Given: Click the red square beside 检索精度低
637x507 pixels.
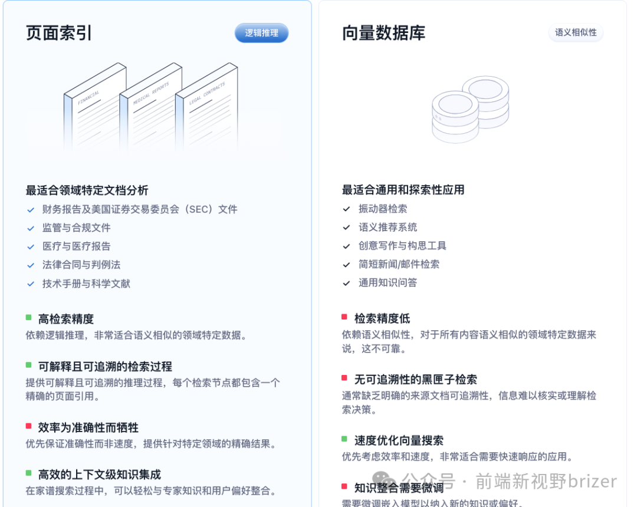Looking at the screenshot, I should [343, 318].
